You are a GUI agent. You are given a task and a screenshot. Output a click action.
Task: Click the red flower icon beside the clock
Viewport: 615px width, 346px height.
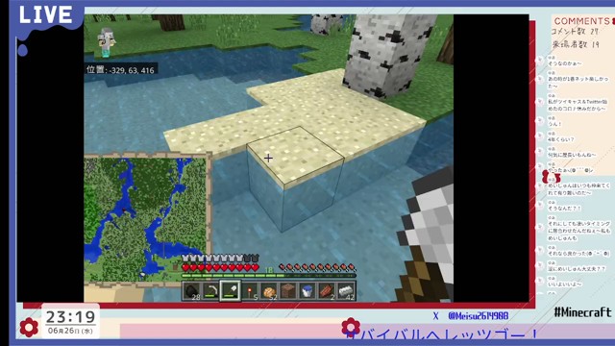(29, 327)
